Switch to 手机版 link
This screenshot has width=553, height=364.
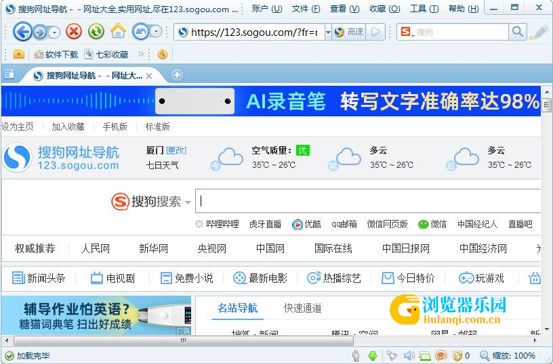[x=115, y=127]
